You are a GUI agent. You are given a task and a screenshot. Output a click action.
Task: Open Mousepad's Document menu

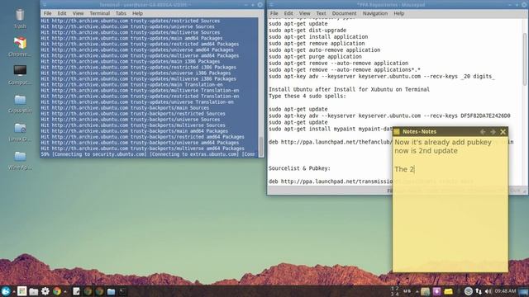click(x=344, y=13)
